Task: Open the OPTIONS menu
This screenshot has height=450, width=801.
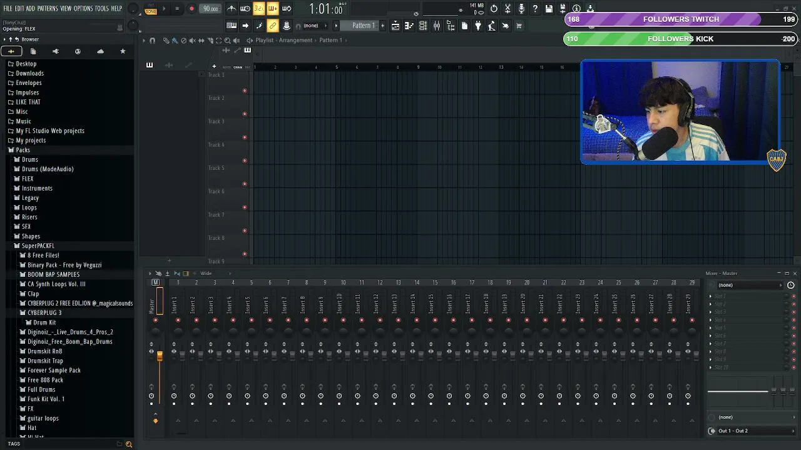Action: [x=83, y=9]
